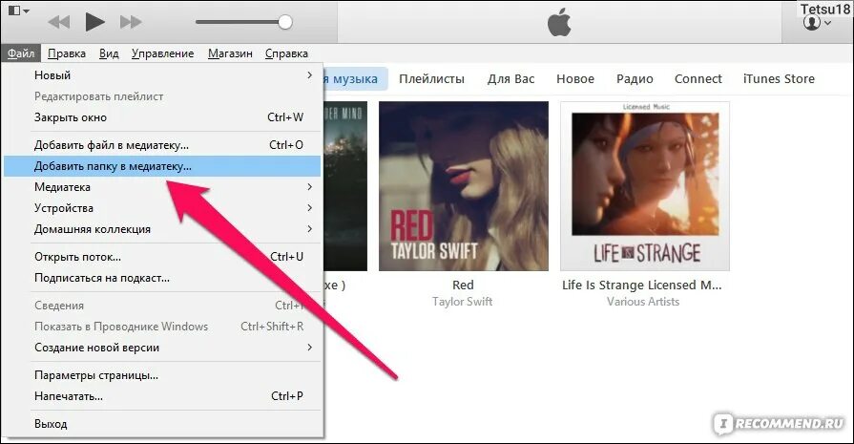Expand the Новый submenu
Viewport: 854px width, 444px height.
[x=162, y=75]
